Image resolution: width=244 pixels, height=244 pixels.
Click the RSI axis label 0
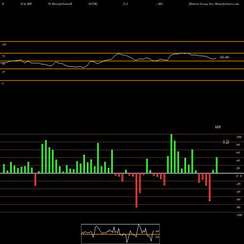(x=3, y=83)
